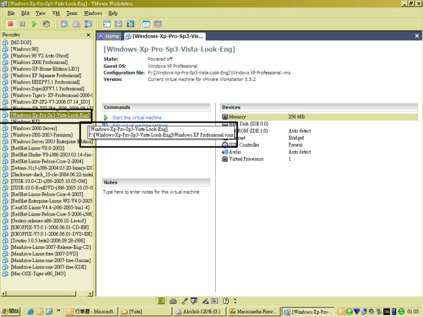Click the language bar Help question-mark icon
423x317 pixels.
pos(226,301)
